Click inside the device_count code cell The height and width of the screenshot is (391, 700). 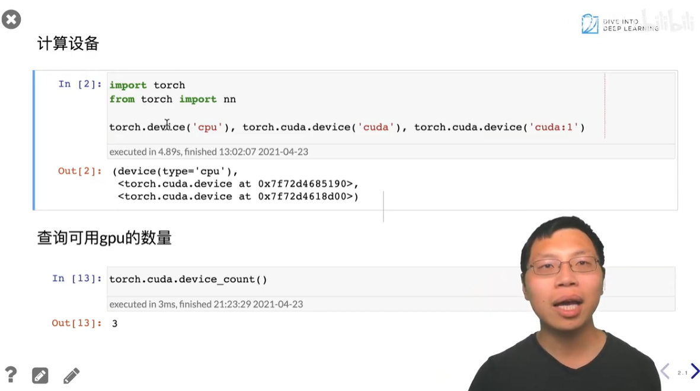391,282
